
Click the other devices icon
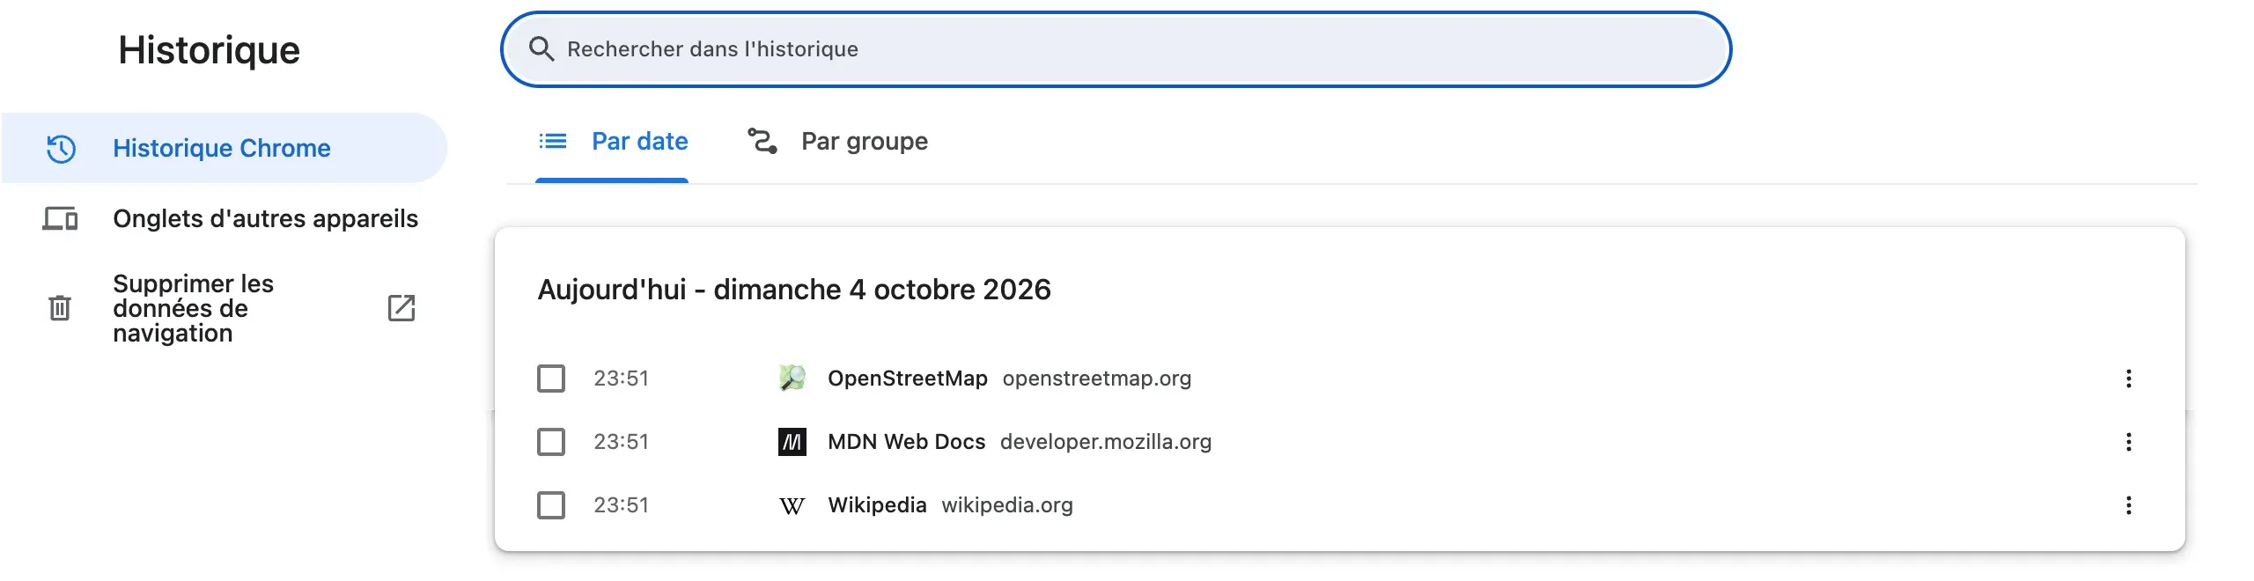tap(61, 218)
